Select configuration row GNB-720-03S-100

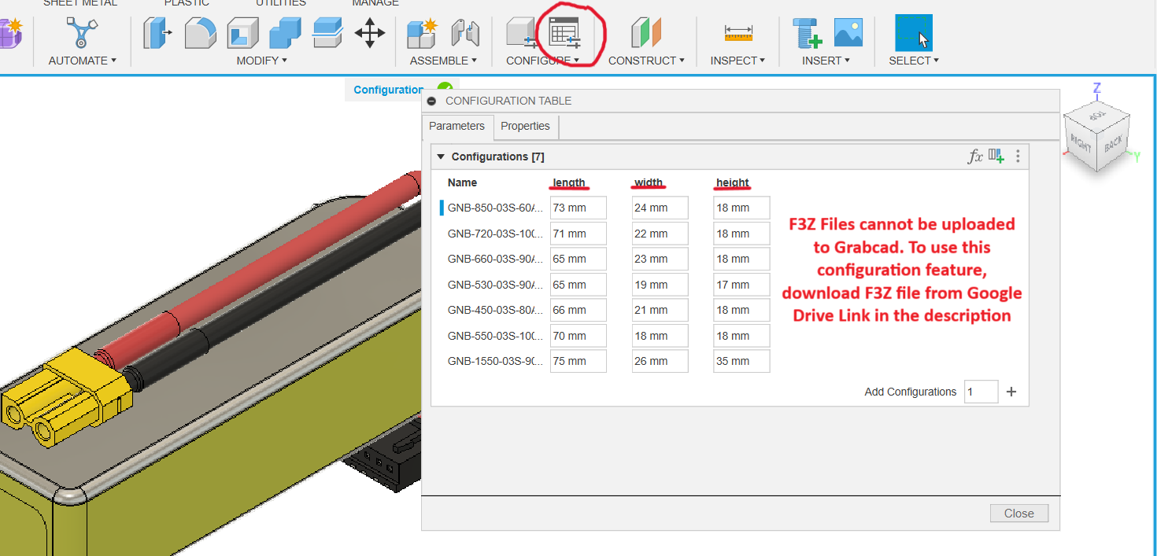(x=495, y=234)
